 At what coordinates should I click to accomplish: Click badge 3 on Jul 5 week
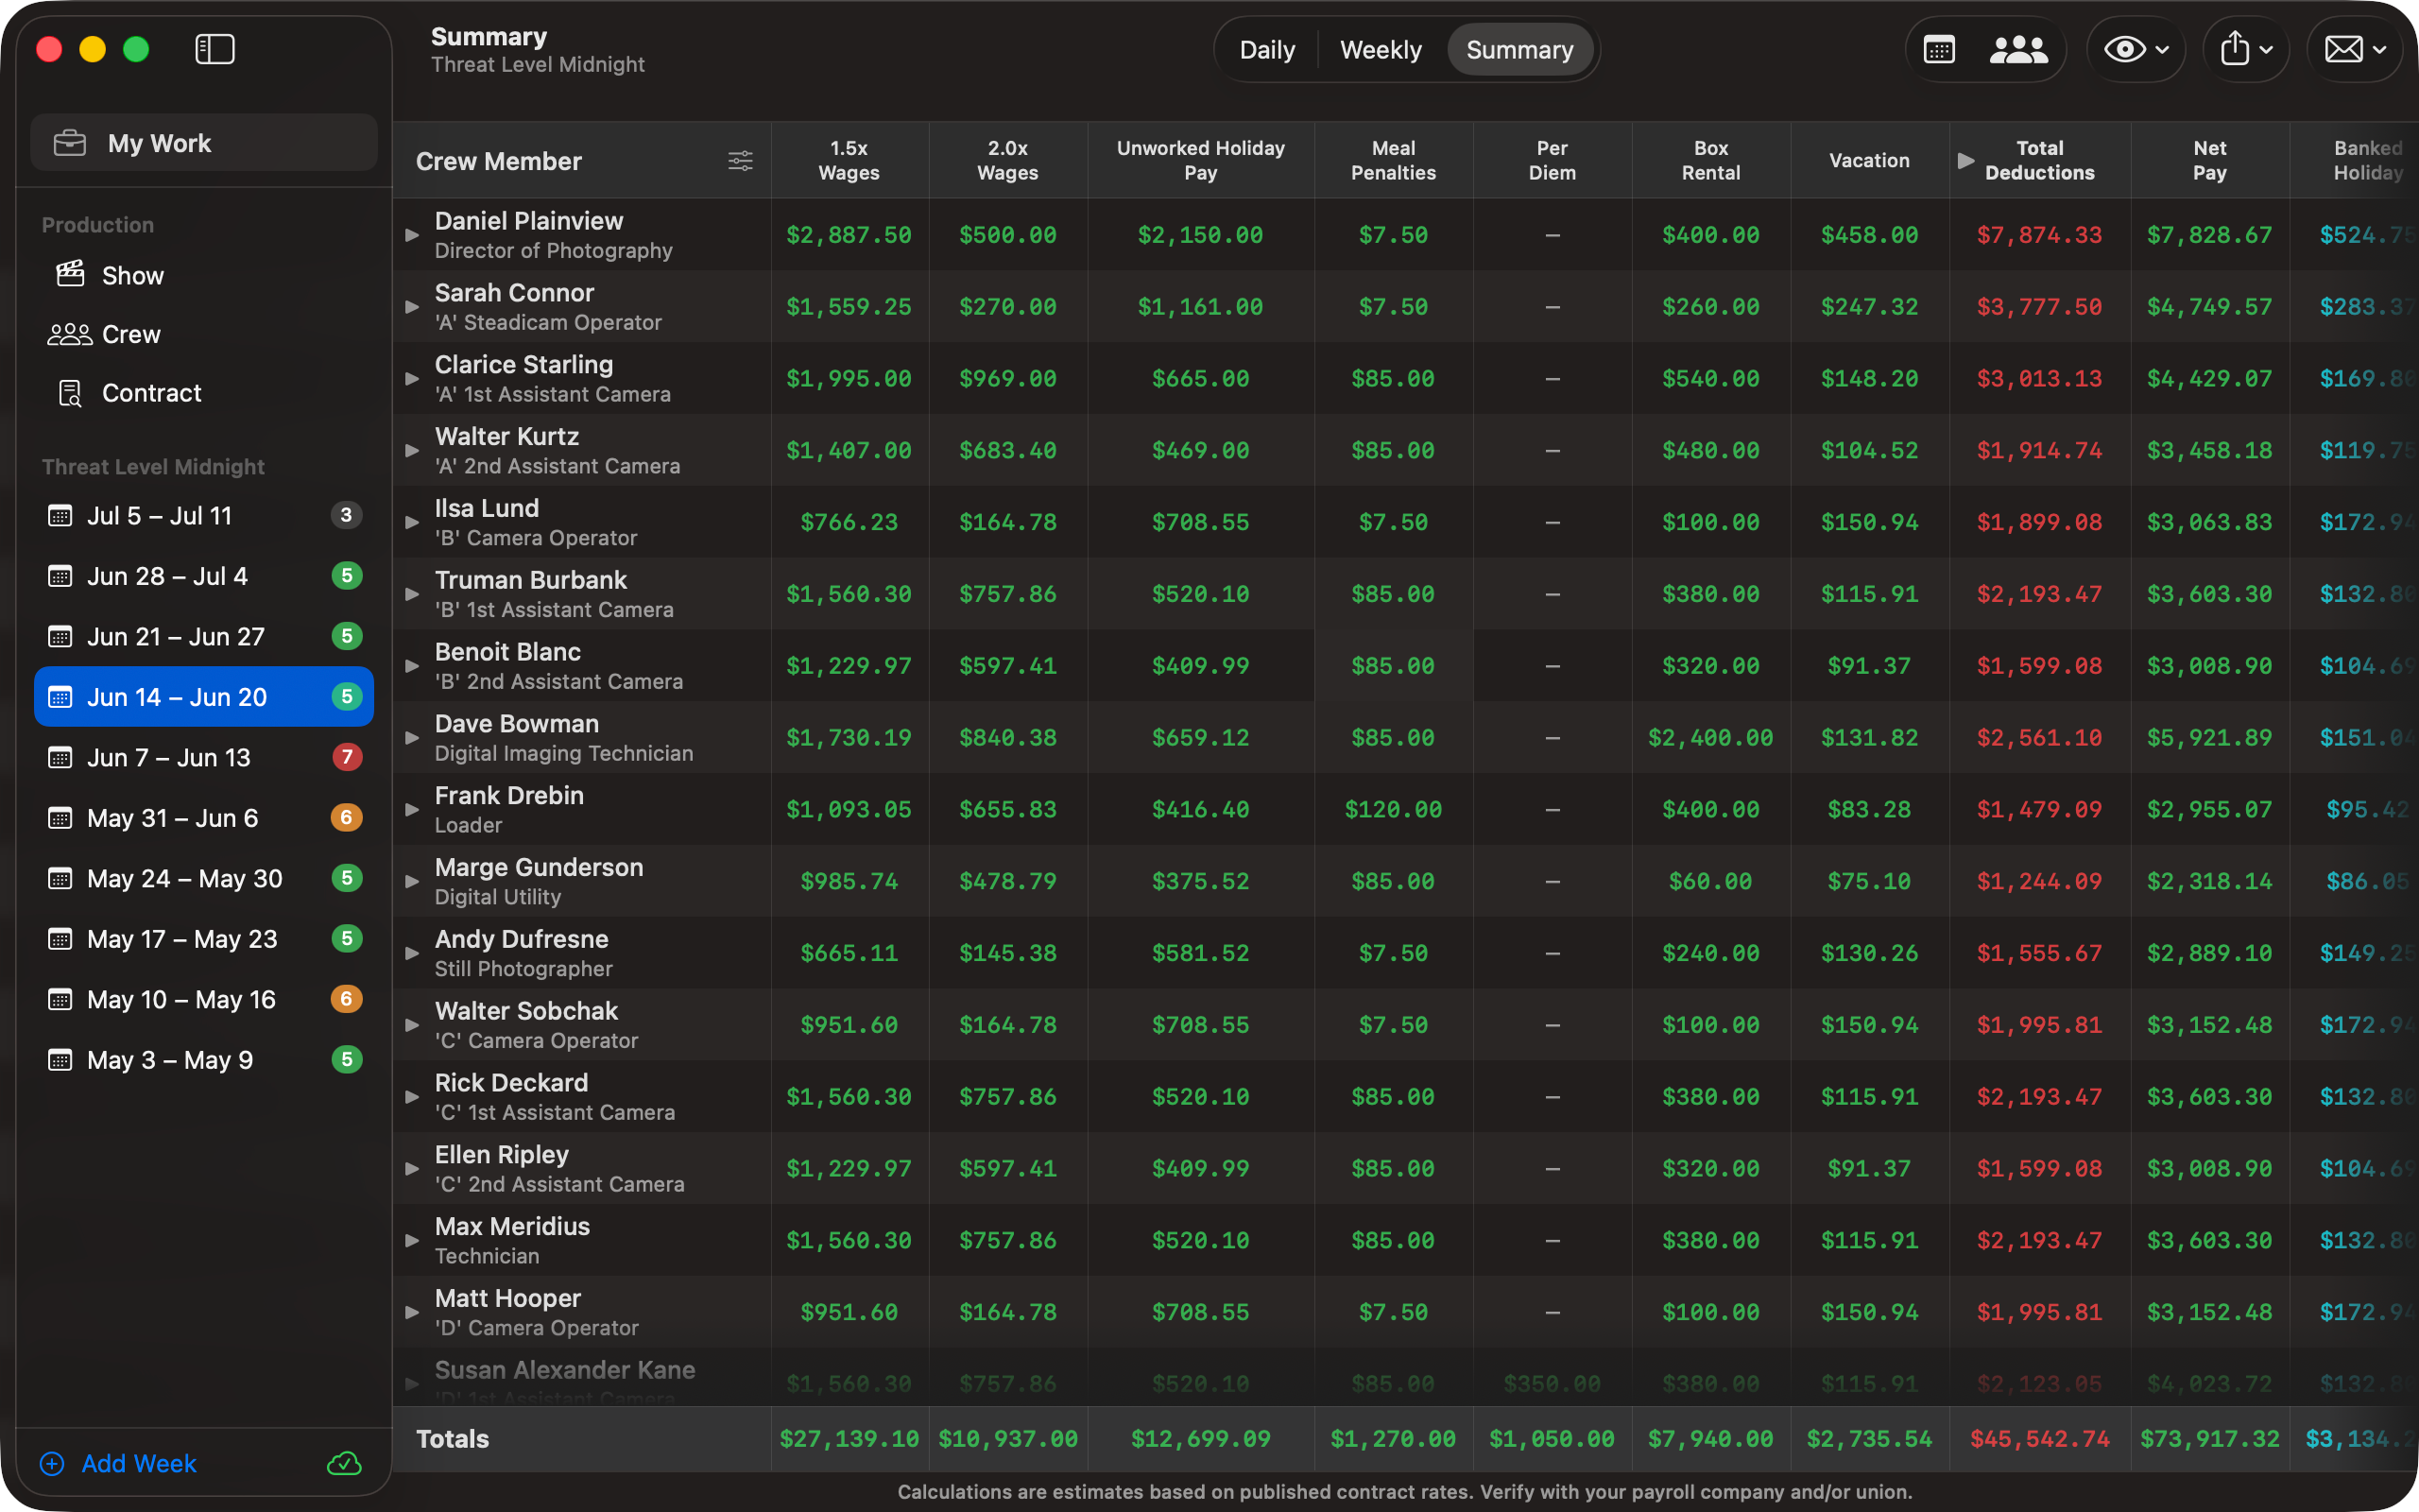pos(346,515)
